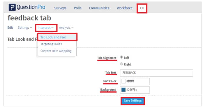Click the Save Settings button
This screenshot has height=110, width=208.
click(133, 101)
